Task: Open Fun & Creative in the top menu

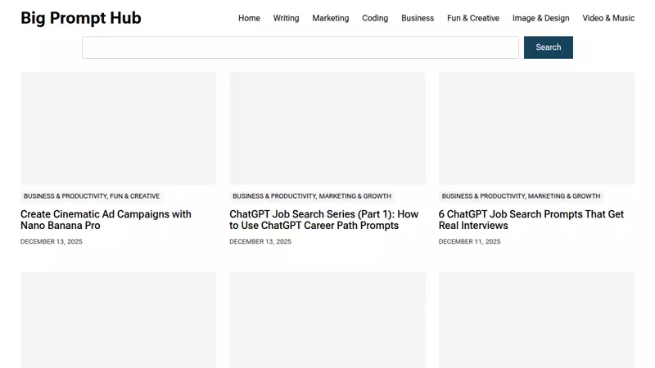Action: 472,18
